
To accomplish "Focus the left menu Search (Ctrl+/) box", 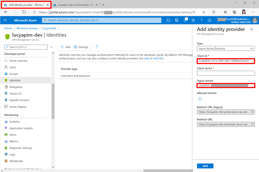I will tap(26, 47).
